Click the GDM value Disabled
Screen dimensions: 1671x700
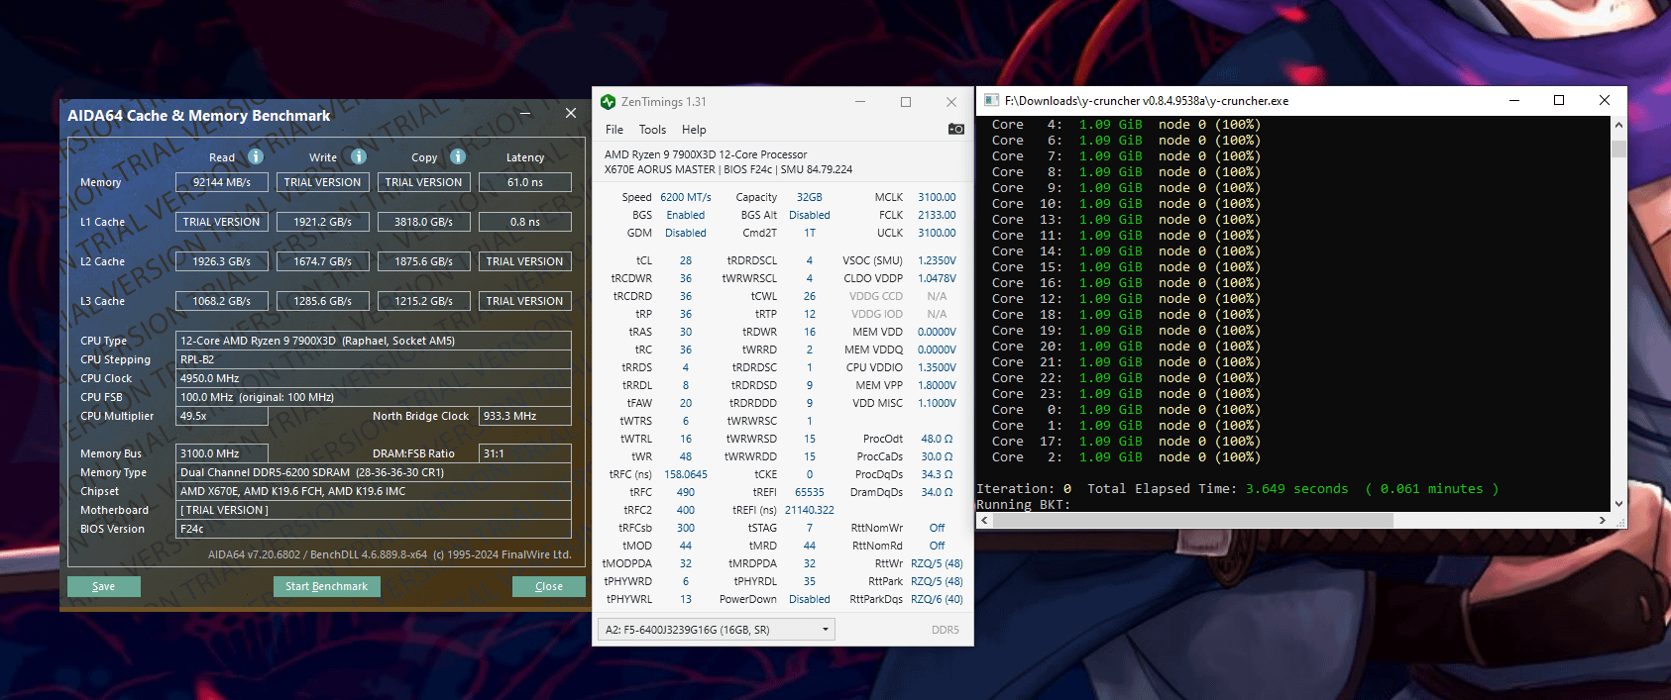pyautogui.click(x=686, y=233)
